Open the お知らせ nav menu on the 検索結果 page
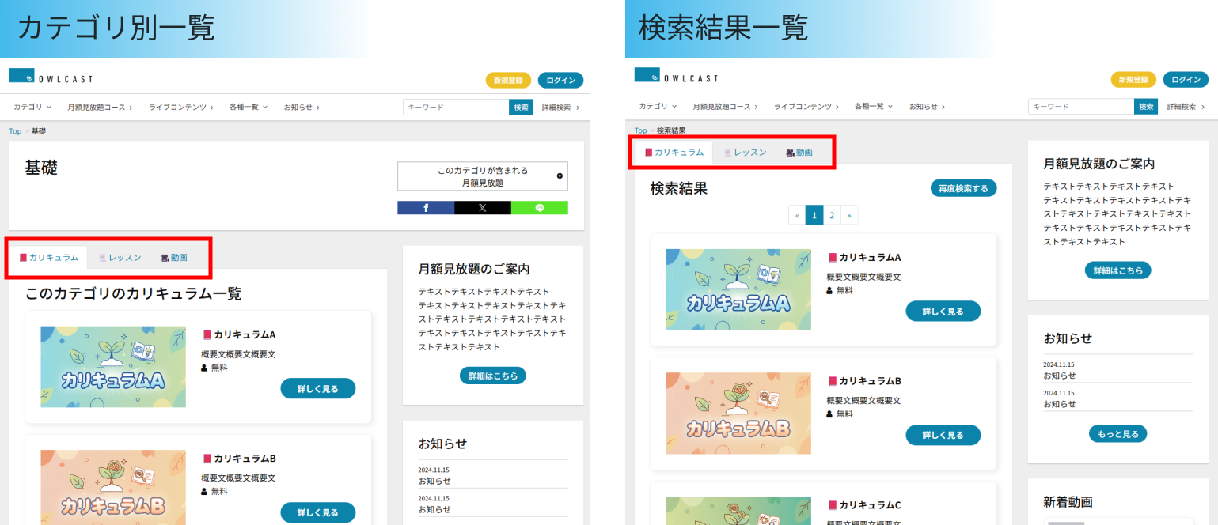 click(x=926, y=107)
